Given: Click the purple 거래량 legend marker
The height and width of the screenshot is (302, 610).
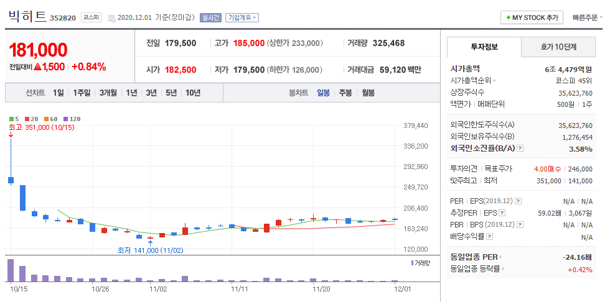Looking at the screenshot, I should coord(412,263).
